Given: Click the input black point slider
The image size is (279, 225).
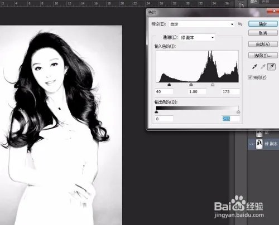Looking at the screenshot, I should coord(169,85).
